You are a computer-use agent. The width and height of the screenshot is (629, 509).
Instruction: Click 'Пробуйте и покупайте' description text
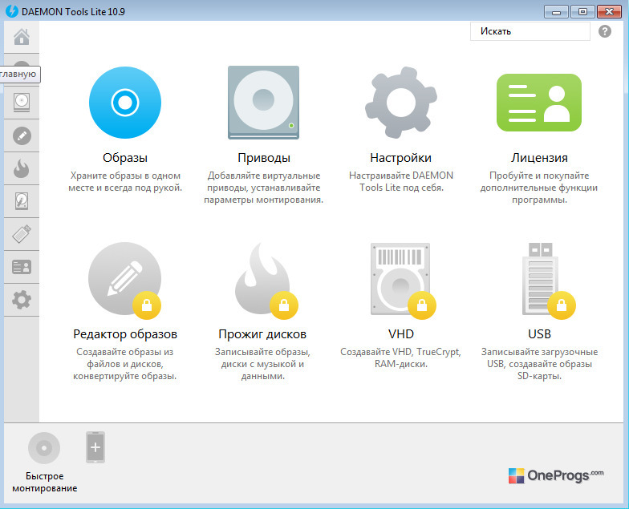click(x=539, y=188)
